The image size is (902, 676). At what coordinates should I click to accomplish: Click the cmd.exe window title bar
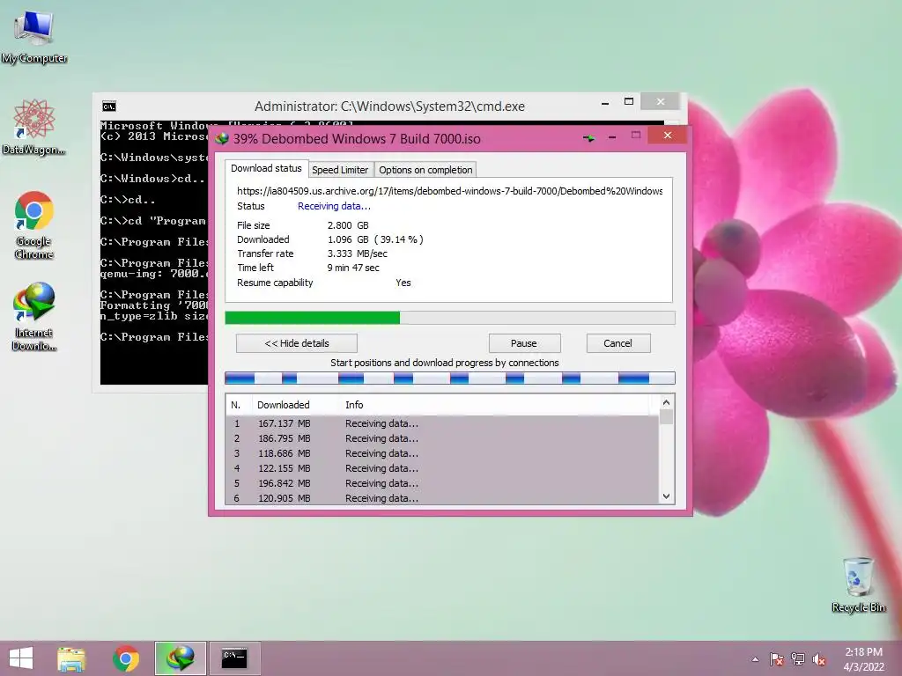pos(389,107)
